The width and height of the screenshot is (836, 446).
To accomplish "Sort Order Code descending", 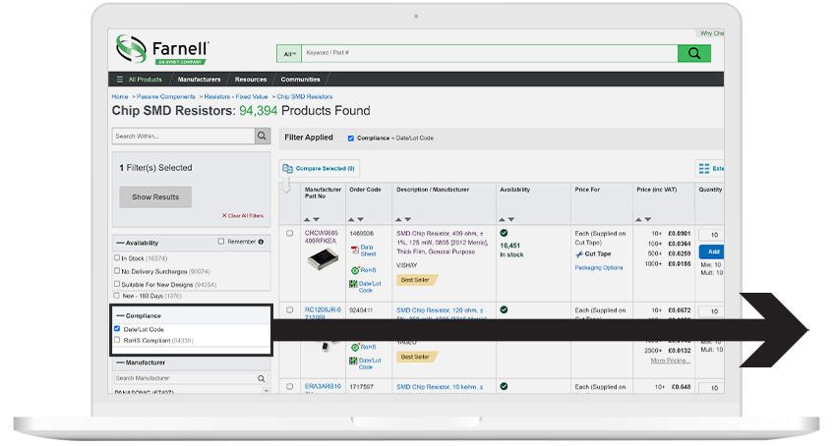I will point(360,219).
